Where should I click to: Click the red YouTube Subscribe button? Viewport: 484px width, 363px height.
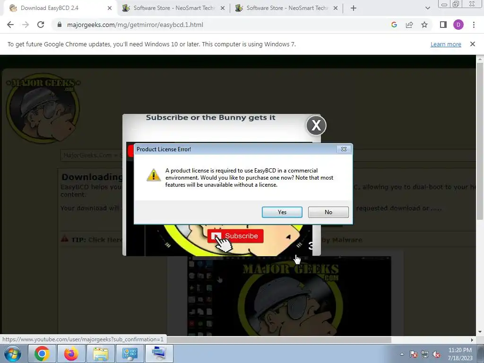(235, 236)
